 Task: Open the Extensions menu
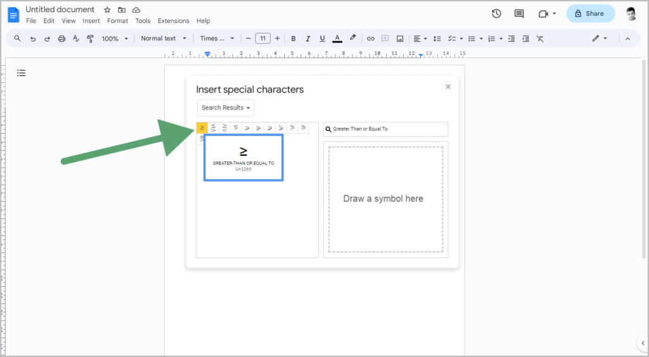(174, 21)
